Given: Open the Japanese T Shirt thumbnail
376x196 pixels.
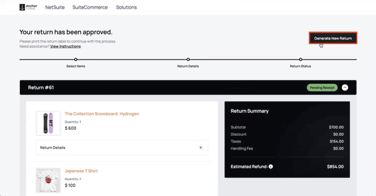Looking at the screenshot, I should coord(48,180).
